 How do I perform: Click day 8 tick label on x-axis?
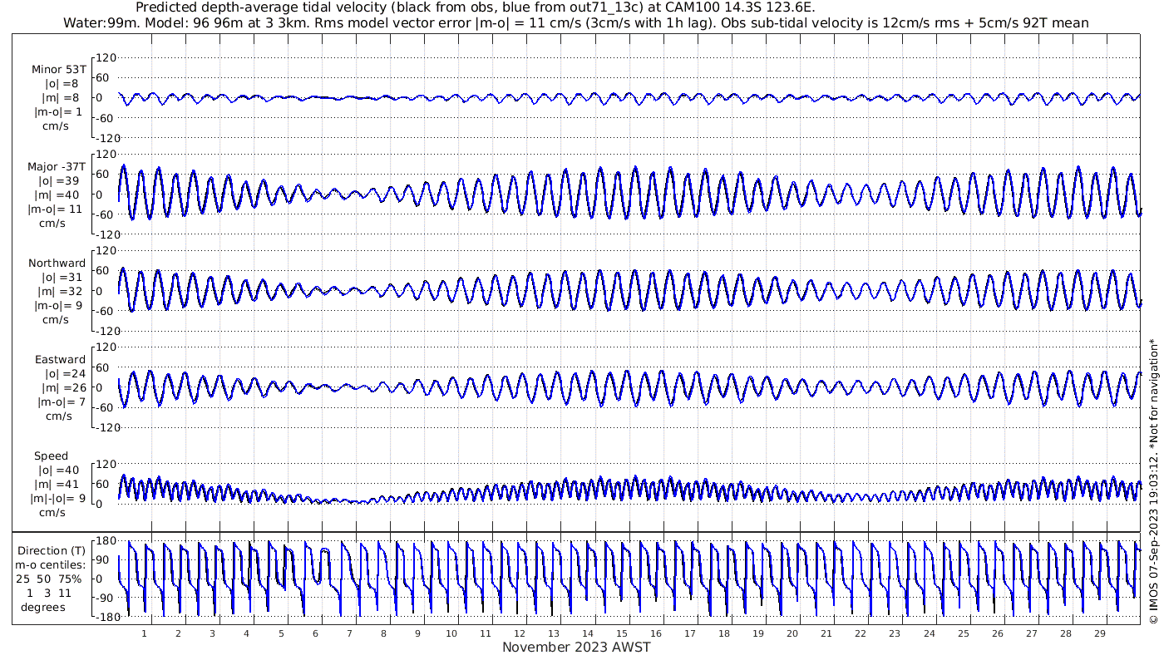point(384,633)
